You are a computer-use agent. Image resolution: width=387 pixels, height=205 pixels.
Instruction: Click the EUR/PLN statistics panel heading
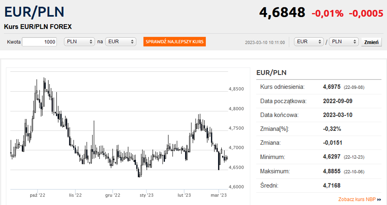[x=271, y=73]
